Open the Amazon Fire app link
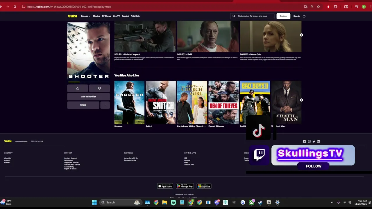The image size is (372, 209). click(x=189, y=165)
